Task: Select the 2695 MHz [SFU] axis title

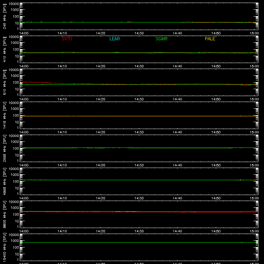Action: tap(5, 148)
